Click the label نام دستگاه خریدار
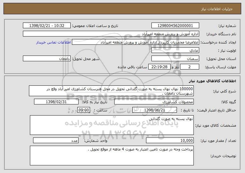The image size is (245, 173). (221, 34)
